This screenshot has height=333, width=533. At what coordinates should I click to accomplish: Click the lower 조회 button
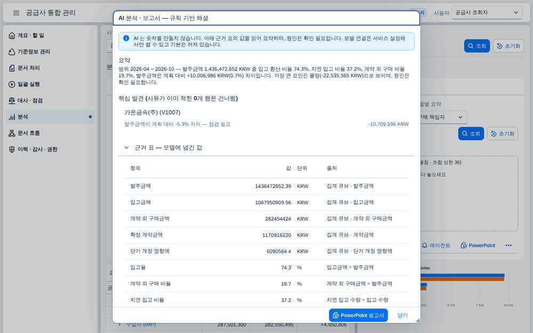click(471, 134)
